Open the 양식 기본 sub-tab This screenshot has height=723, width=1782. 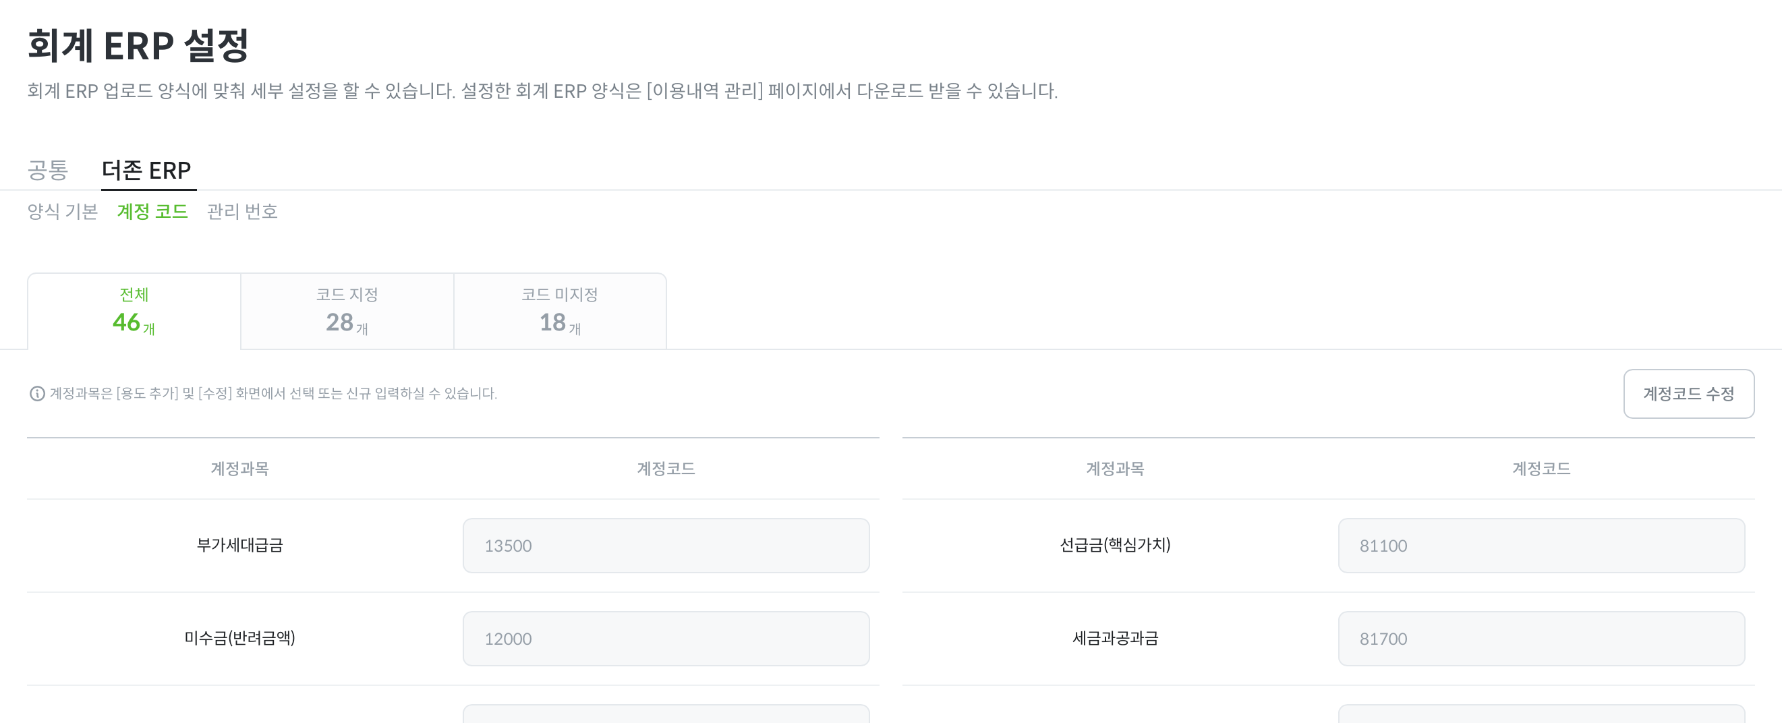(x=62, y=211)
